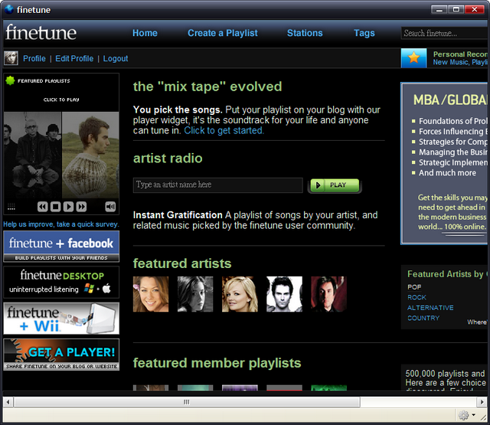
Task: Click the CLICK TO PLAY text
Action: (61, 100)
